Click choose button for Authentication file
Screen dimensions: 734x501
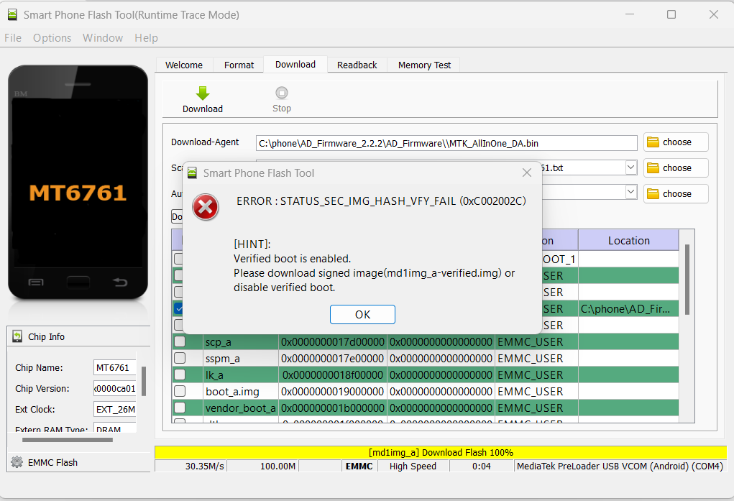(x=676, y=193)
